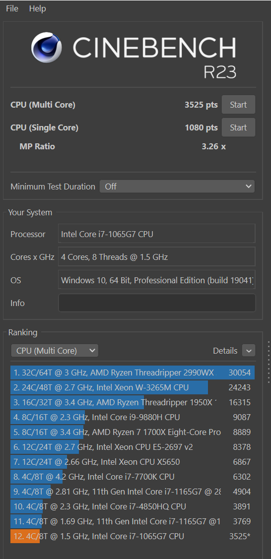Select the Ryzen 7 1700X ranking row
The height and width of the screenshot is (559, 271).
click(x=133, y=432)
